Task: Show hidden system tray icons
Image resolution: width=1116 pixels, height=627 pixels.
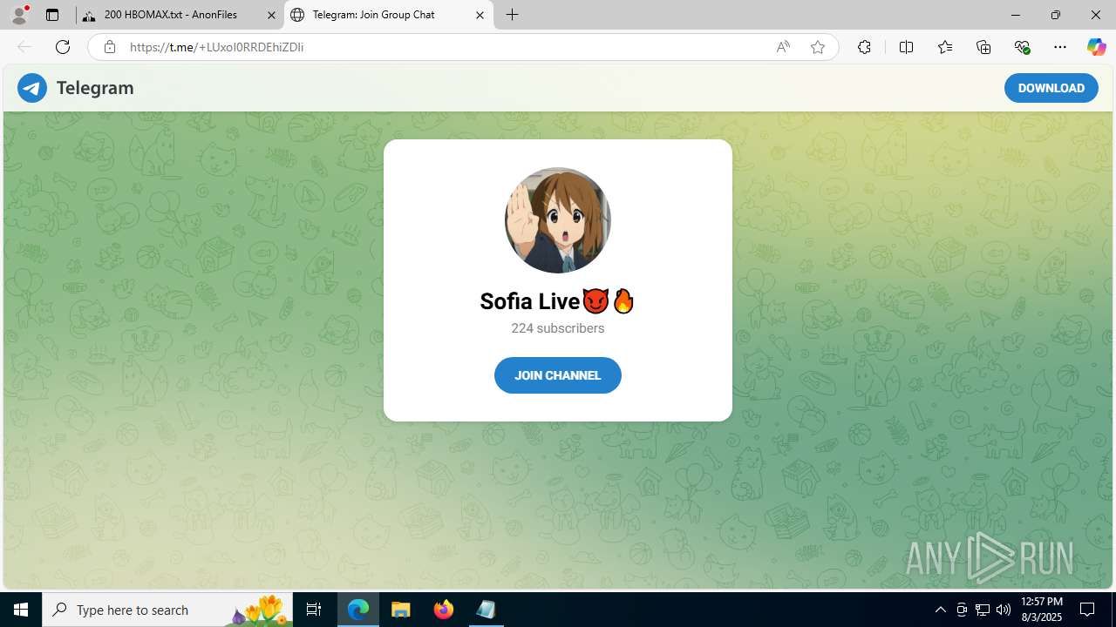Action: click(x=940, y=610)
